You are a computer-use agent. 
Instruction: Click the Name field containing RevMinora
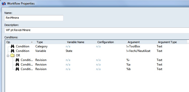(x=34, y=18)
